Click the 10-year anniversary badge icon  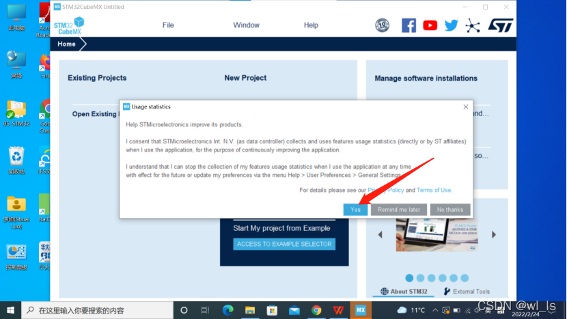[x=383, y=25]
